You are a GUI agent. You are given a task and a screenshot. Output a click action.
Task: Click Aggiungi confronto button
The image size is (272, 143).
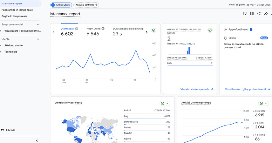click(86, 5)
